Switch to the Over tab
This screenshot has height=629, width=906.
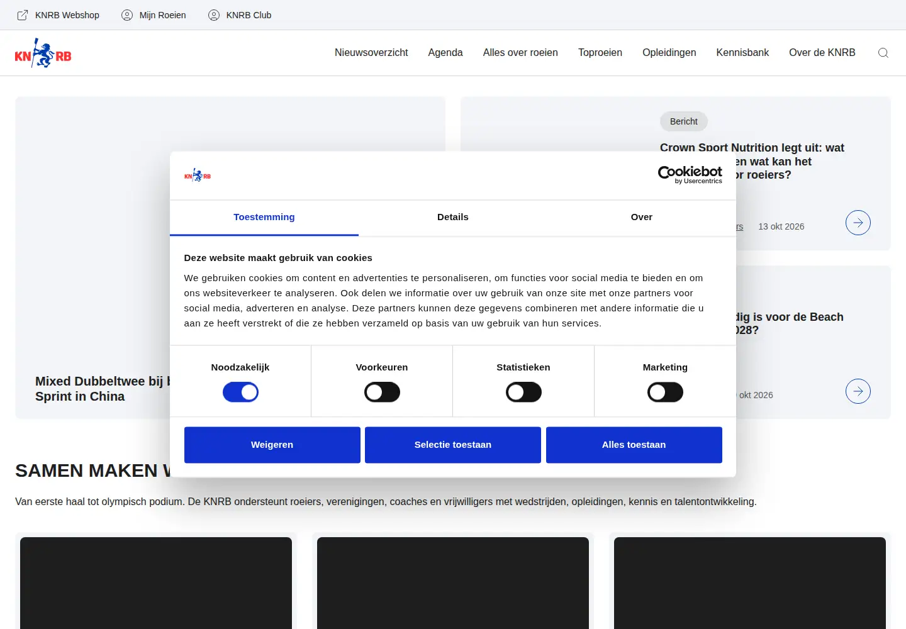tap(642, 218)
